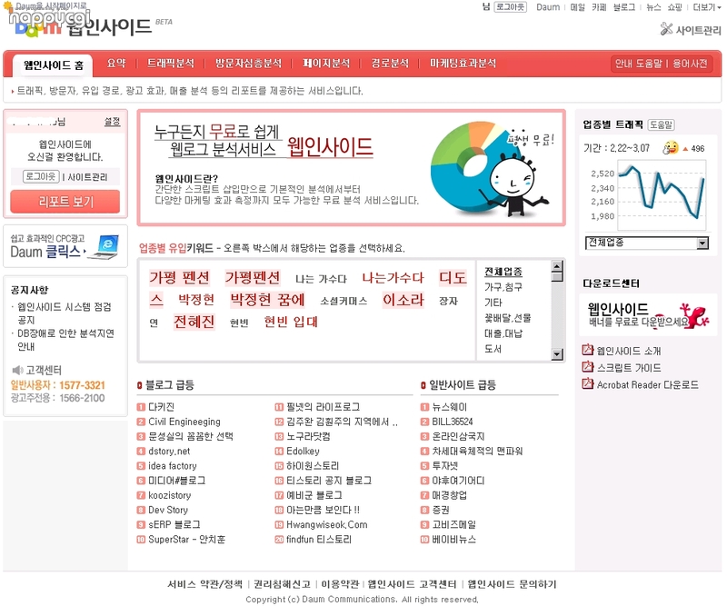This screenshot has height=606, width=727.
Task: Open the PDF icon next to 스크립트 가이드
Action: click(587, 367)
